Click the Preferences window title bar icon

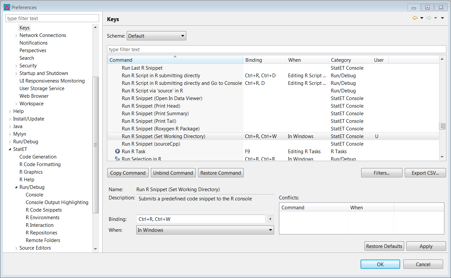[x=7, y=7]
